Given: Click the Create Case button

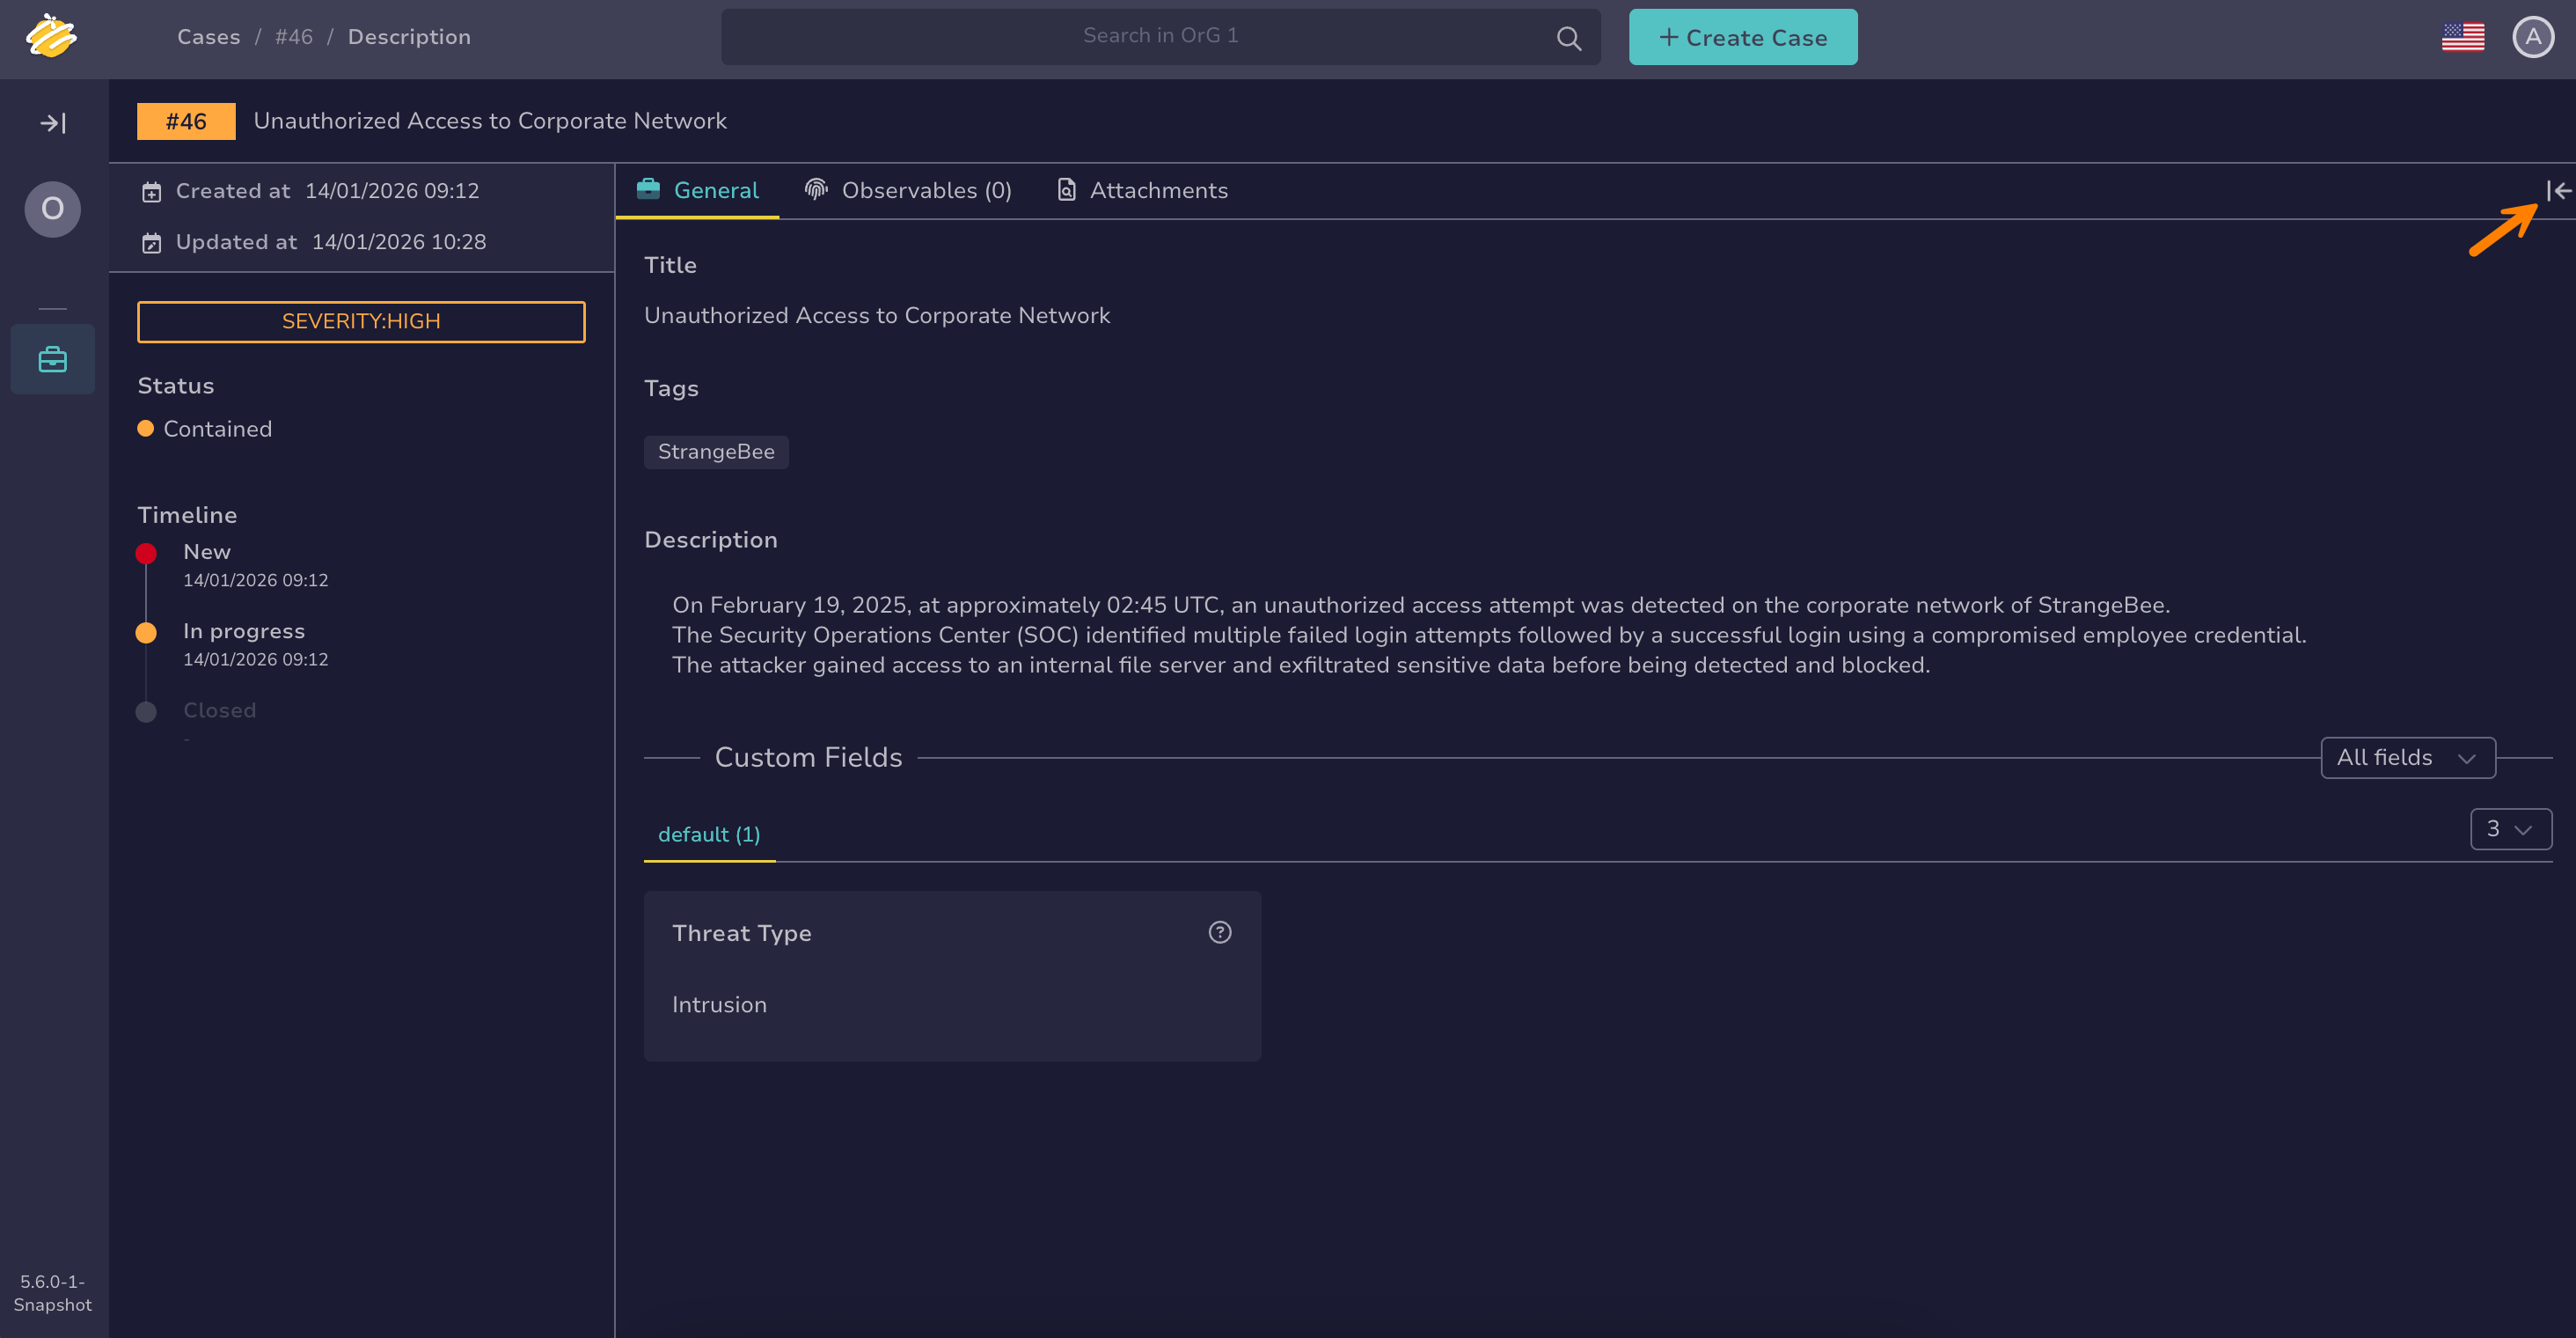Looking at the screenshot, I should coord(1742,37).
